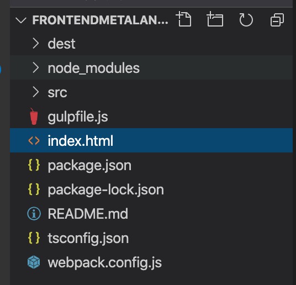This screenshot has width=296, height=285.
Task: Collapse all folders in explorer
Action: coord(277,20)
